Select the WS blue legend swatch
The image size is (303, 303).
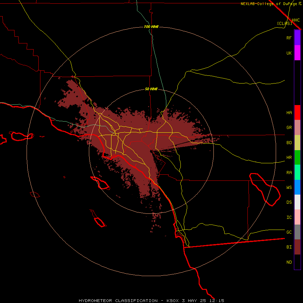(x=297, y=187)
